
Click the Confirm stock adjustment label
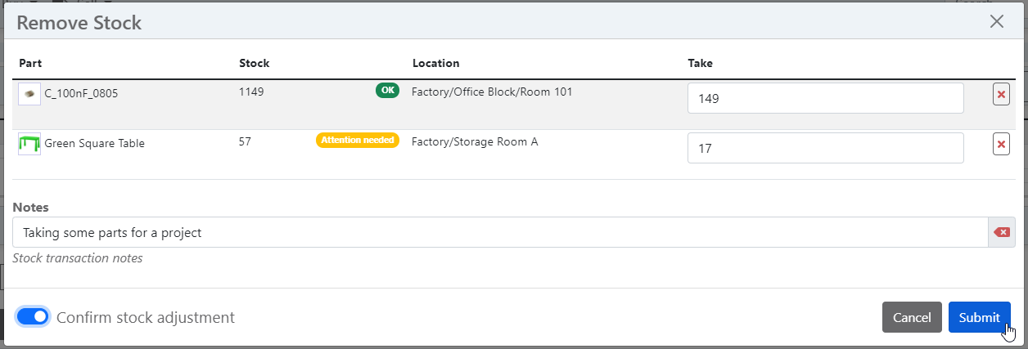point(146,317)
